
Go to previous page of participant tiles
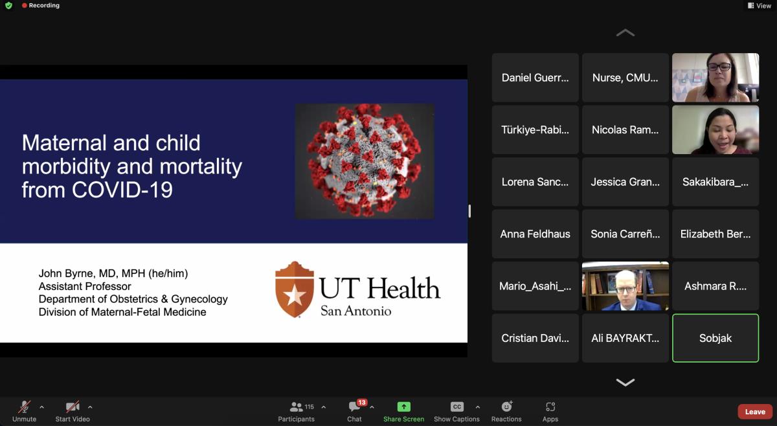625,32
